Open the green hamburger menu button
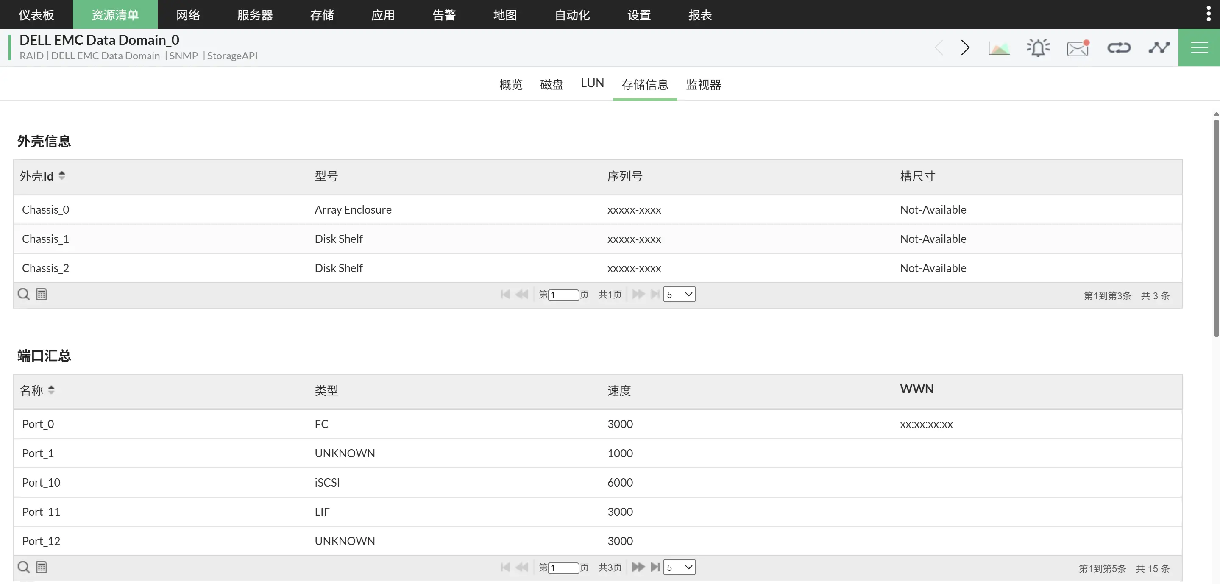1220x584 pixels. tap(1199, 48)
